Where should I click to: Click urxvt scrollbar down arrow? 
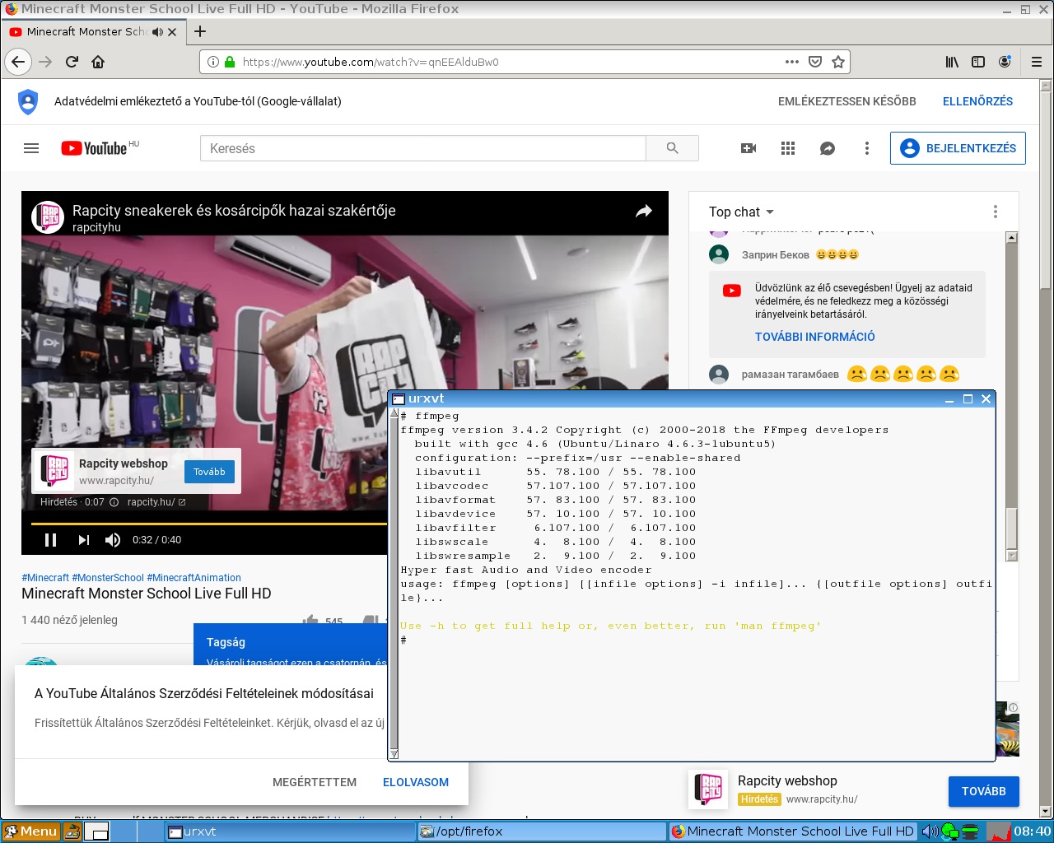click(x=394, y=754)
